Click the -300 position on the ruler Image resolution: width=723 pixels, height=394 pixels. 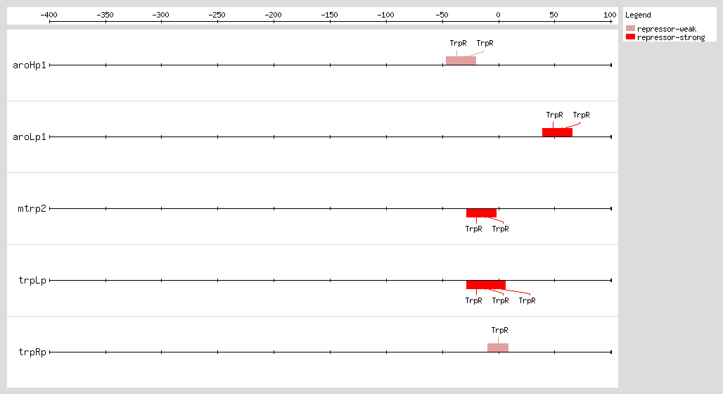(x=161, y=15)
